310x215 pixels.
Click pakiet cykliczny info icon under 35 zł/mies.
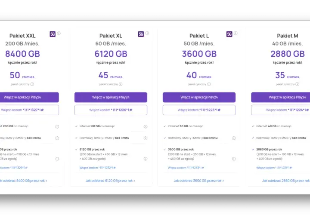point(298,84)
